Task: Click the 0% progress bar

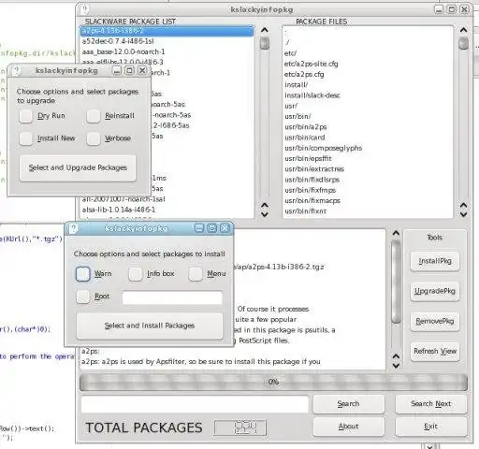Action: [x=273, y=383]
